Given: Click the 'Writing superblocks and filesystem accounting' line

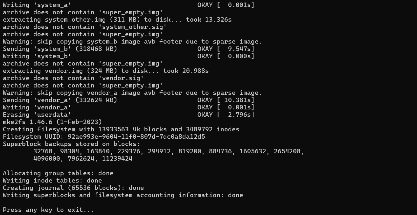Looking at the screenshot, I should tap(123, 195).
